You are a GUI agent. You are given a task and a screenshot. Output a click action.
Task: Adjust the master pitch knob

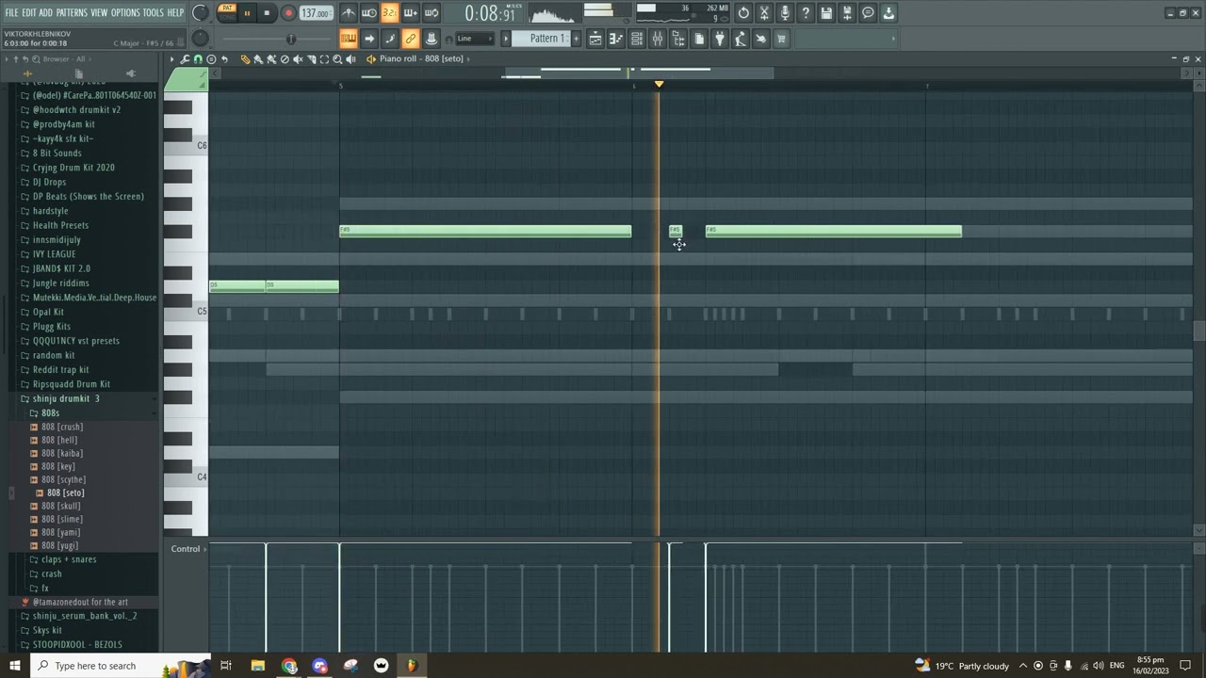point(201,39)
